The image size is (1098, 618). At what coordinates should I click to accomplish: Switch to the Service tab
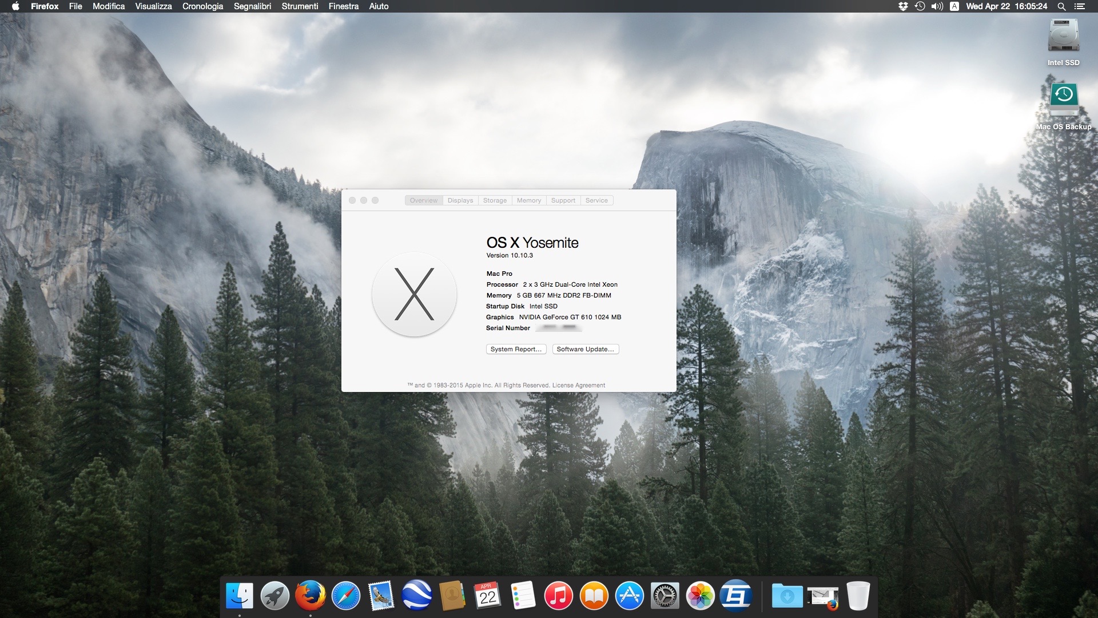click(x=596, y=200)
